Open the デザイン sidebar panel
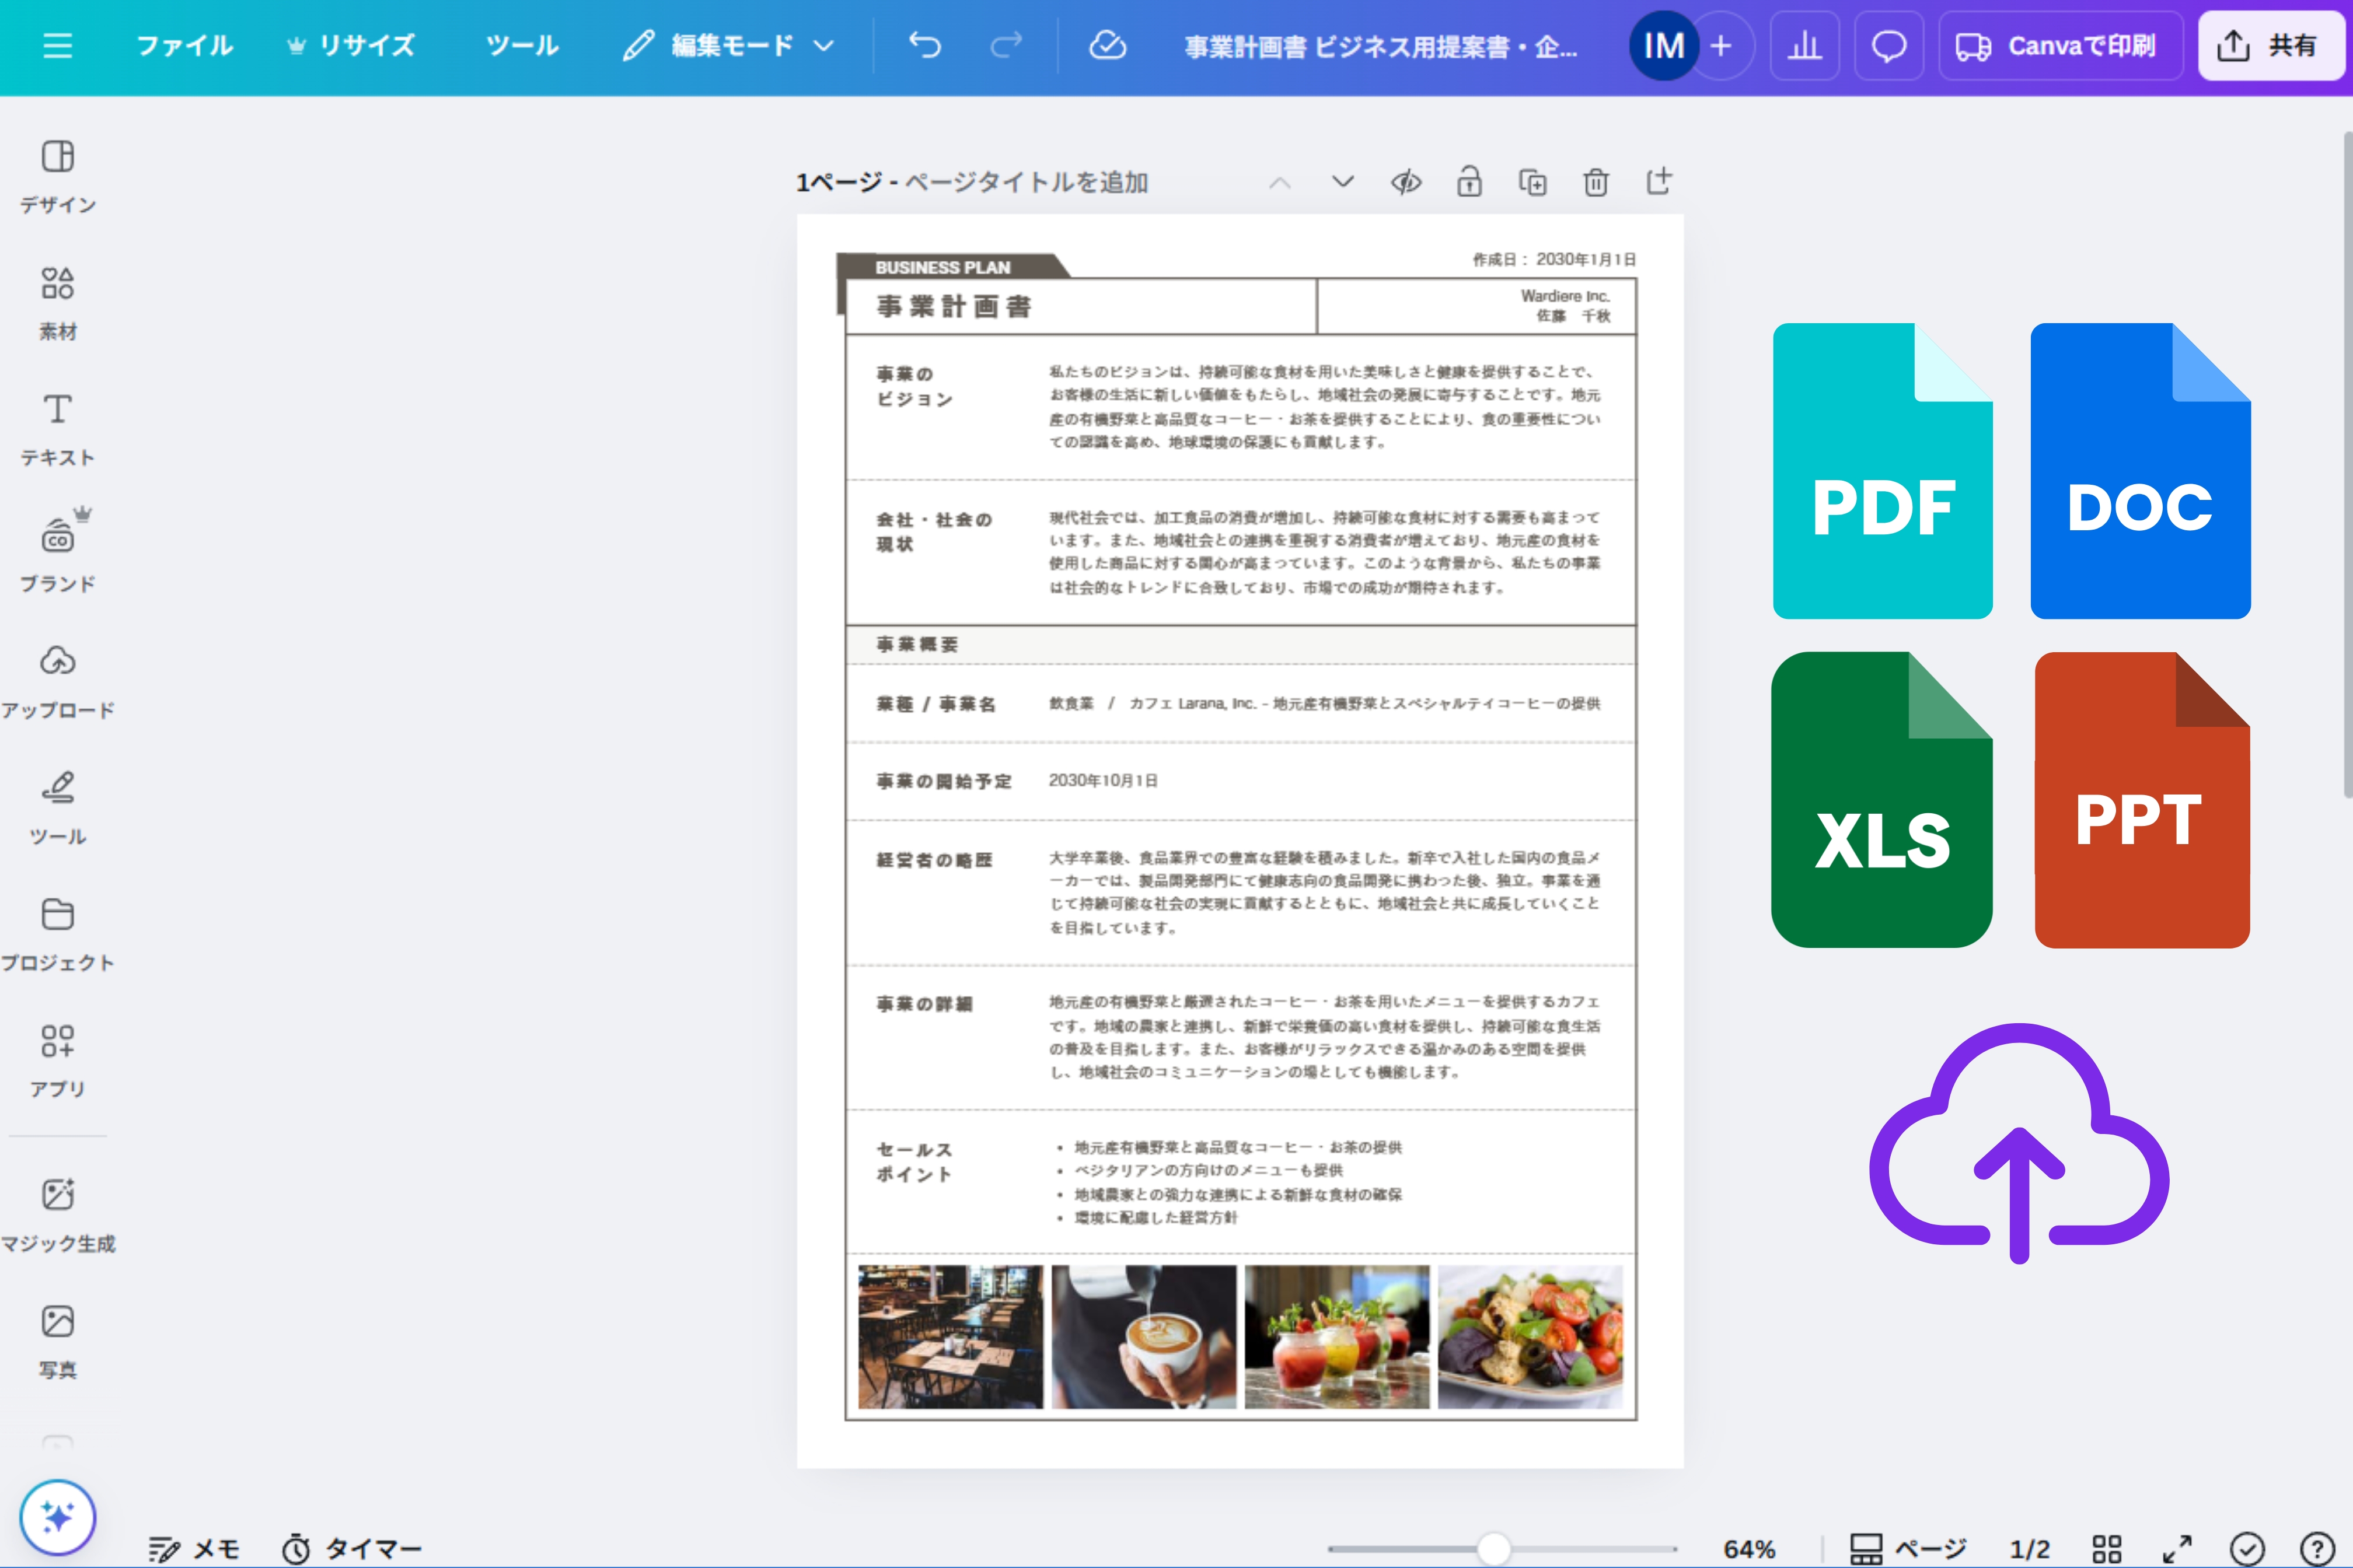The height and width of the screenshot is (1568, 2353). pos(58,177)
